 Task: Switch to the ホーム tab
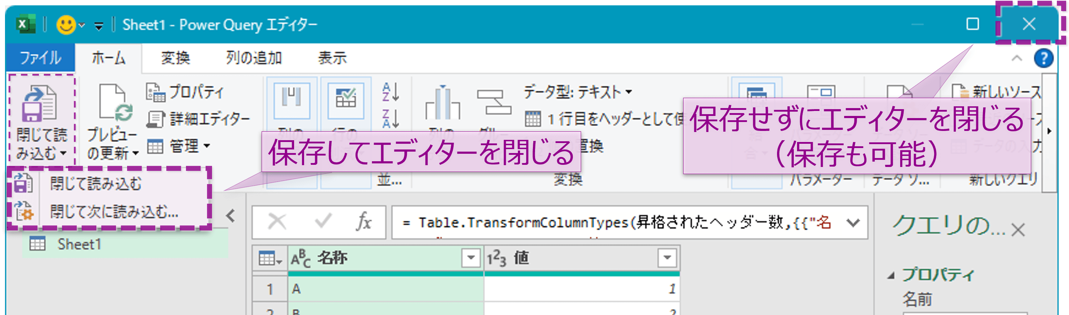click(108, 58)
